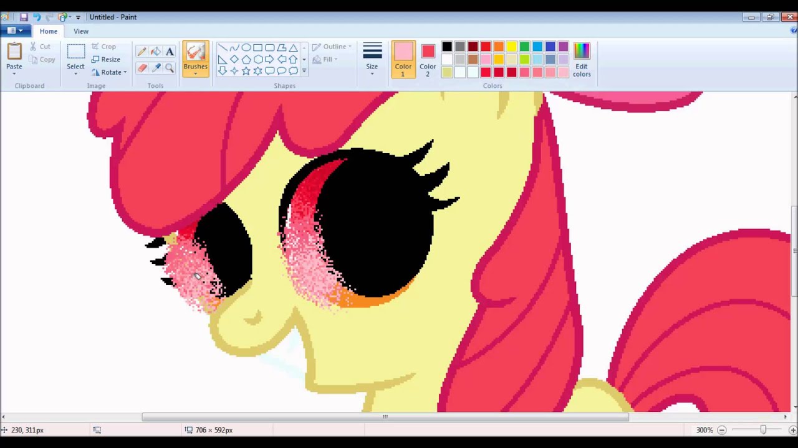
Task: Select the Magnifier tool
Action: pos(170,68)
